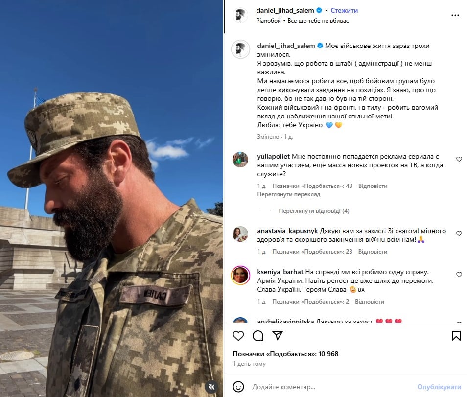Like yuliapoliet's comment heart
Image resolution: width=467 pixels, height=397 pixels.
click(459, 159)
